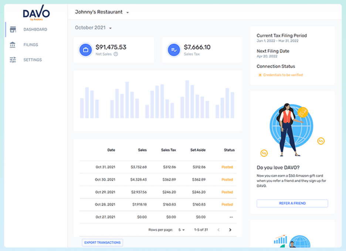Open the Filings menu item

pyautogui.click(x=31, y=45)
